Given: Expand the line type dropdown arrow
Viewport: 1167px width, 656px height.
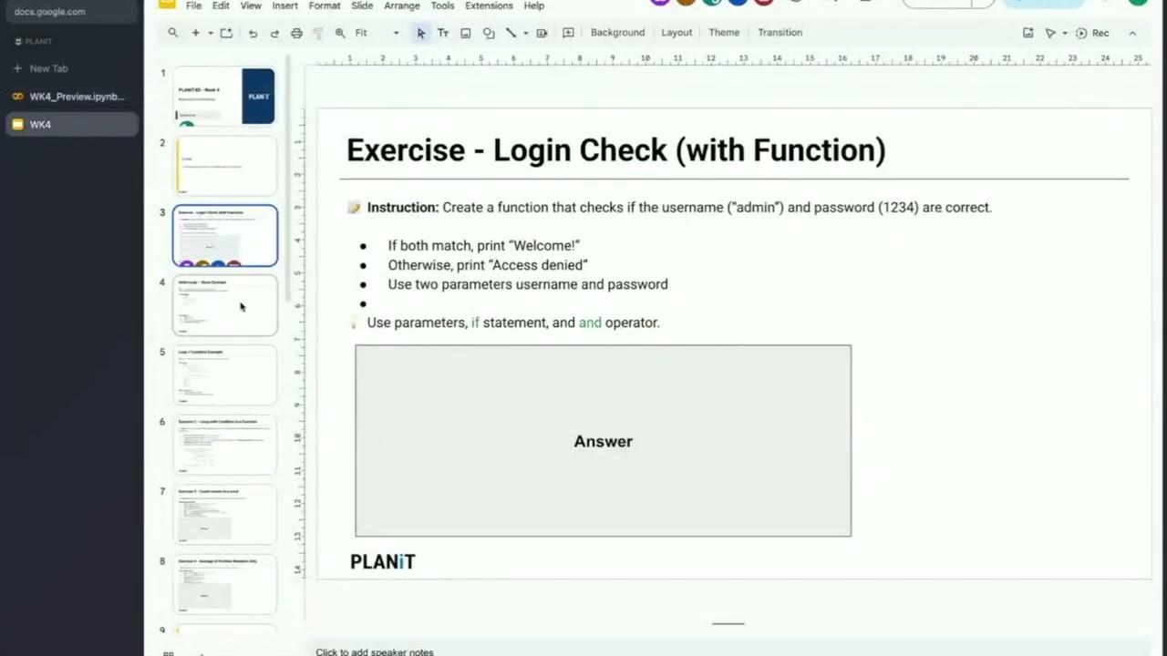Looking at the screenshot, I should pos(525,33).
